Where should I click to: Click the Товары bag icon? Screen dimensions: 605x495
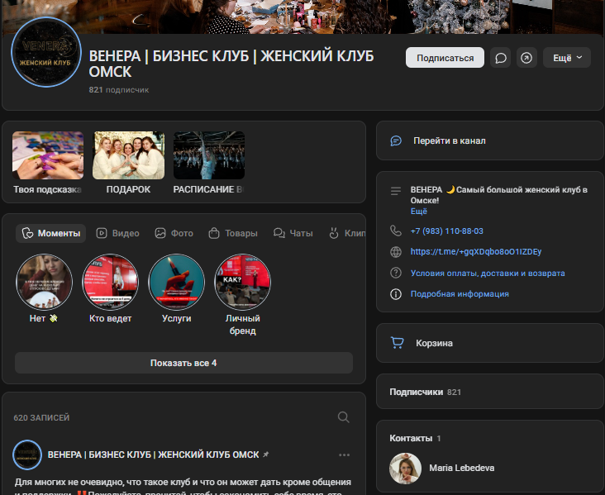214,233
